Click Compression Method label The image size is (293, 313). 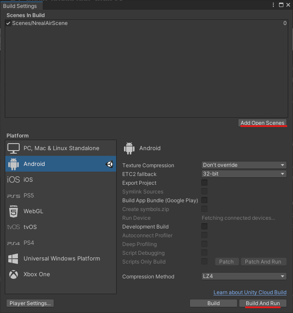point(148,277)
